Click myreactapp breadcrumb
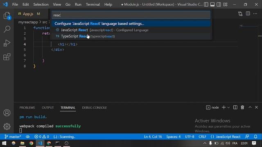Viewport: 262px width, 147px height. pyautogui.click(x=28, y=22)
